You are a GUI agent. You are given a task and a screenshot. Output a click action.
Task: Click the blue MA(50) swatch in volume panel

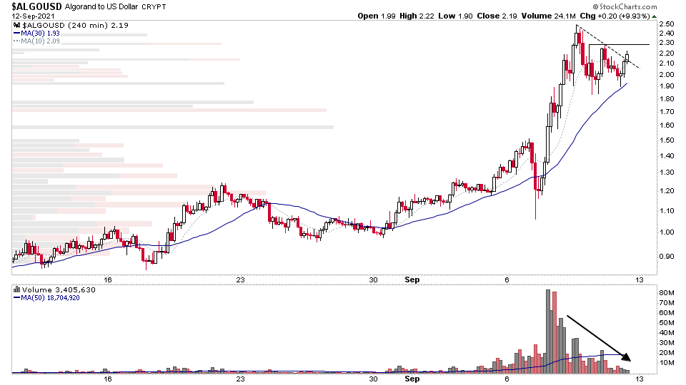coord(16,298)
